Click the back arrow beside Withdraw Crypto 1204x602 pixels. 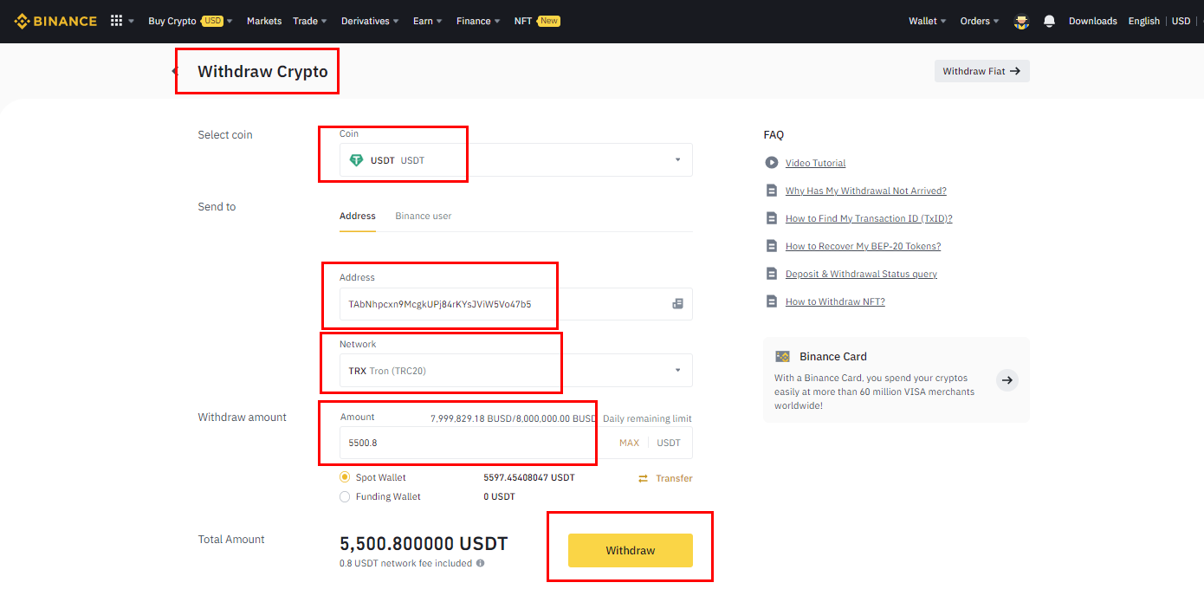[175, 71]
